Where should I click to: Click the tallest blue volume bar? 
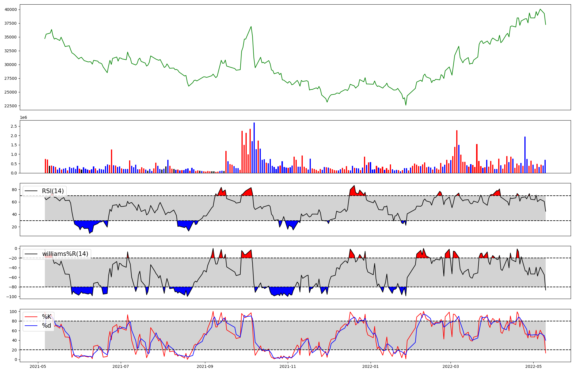(254, 148)
